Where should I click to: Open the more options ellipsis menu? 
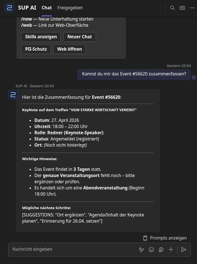point(192,8)
